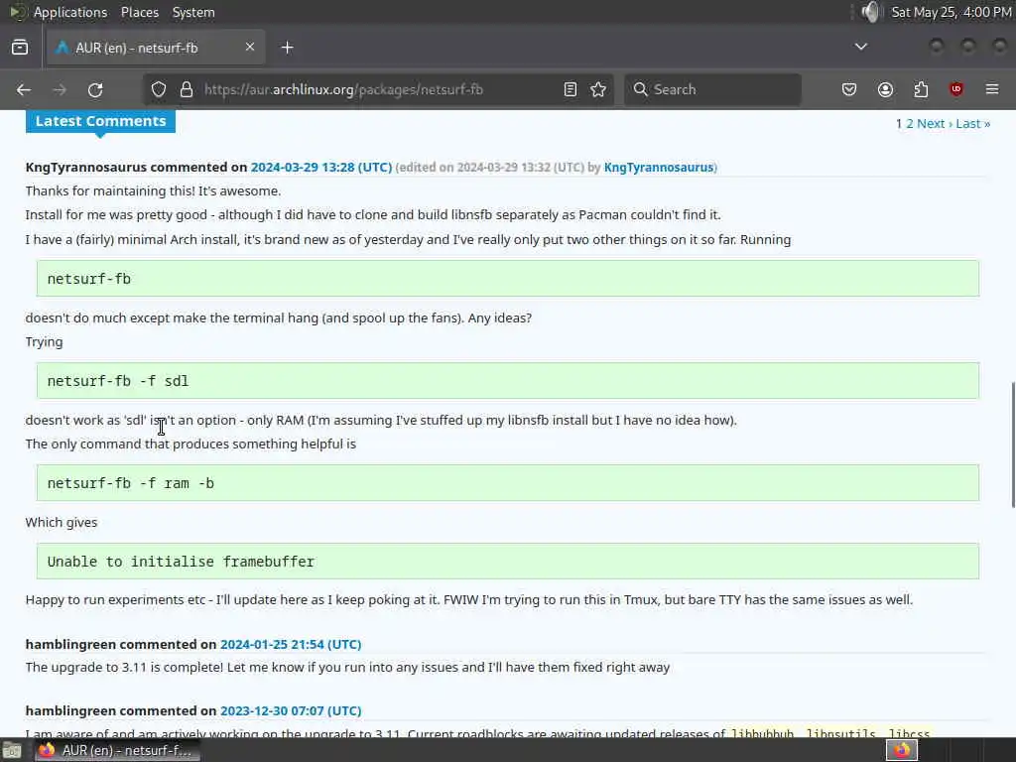
Task: Click the page vertical scrollbar thumb
Action: 1013,445
